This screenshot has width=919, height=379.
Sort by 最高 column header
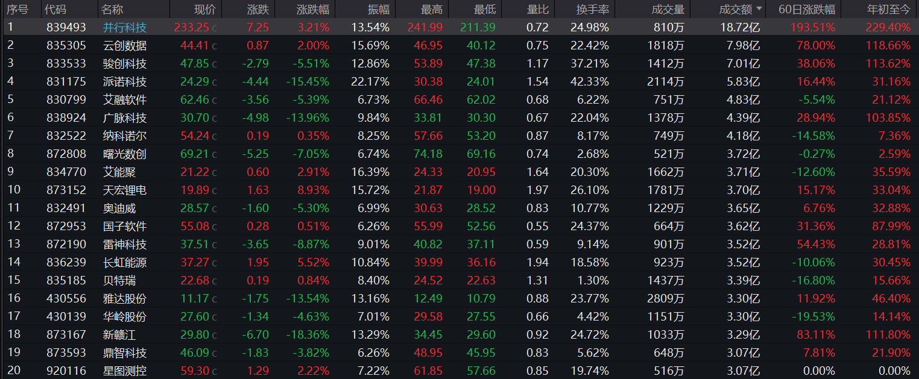pyautogui.click(x=432, y=9)
